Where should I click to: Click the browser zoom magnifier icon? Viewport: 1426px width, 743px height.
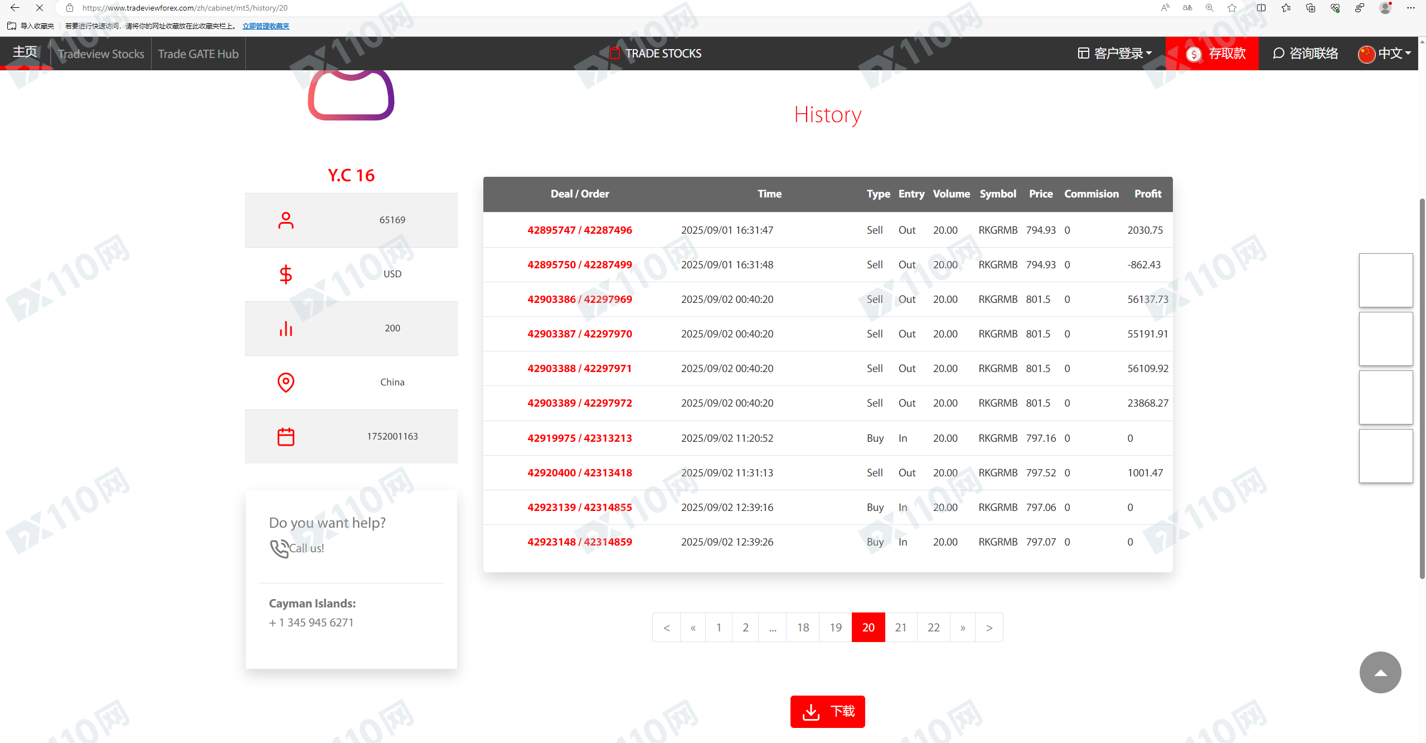(x=1209, y=8)
